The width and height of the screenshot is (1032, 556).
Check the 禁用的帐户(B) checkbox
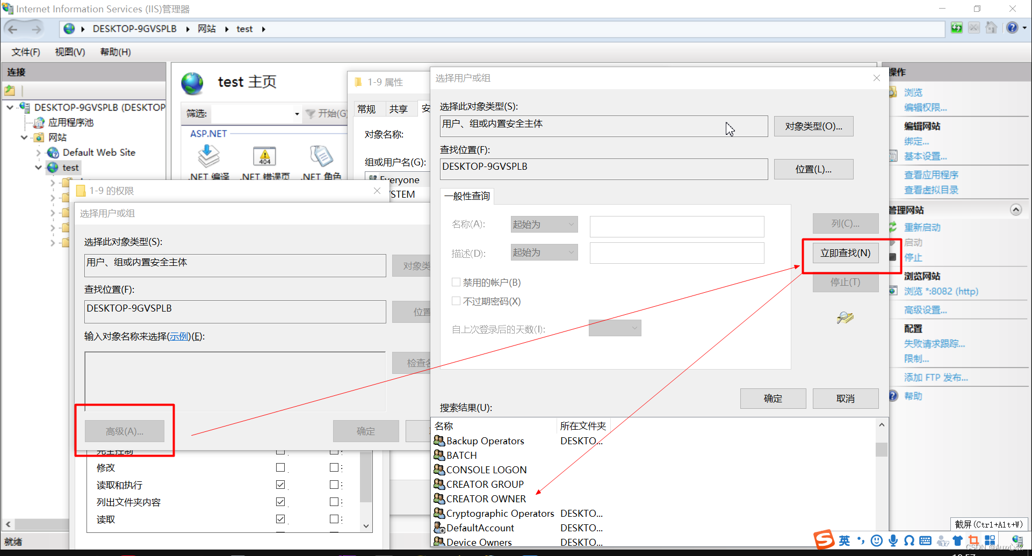coord(456,281)
